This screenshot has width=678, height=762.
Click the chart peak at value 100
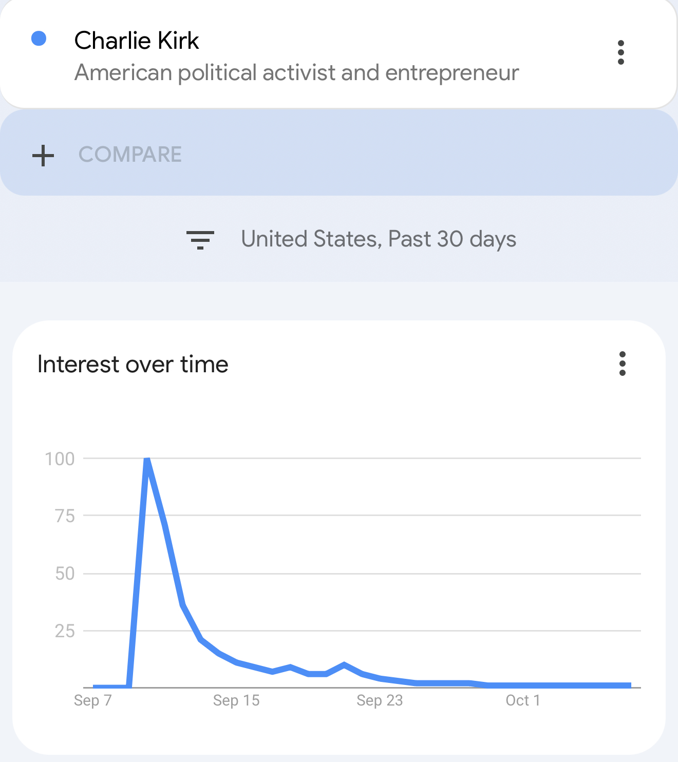pos(147,460)
